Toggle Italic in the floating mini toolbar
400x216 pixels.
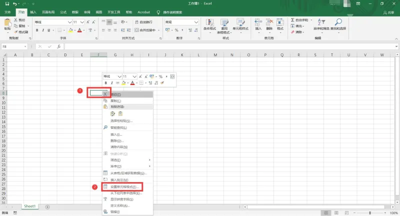[x=111, y=83]
